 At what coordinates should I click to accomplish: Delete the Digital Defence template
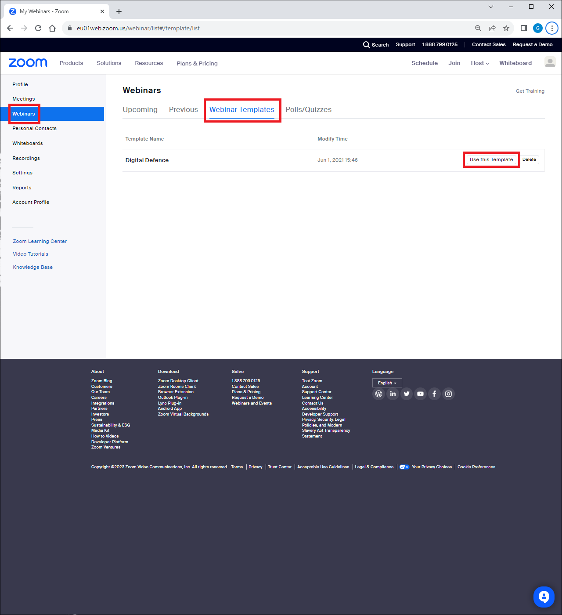tap(529, 159)
